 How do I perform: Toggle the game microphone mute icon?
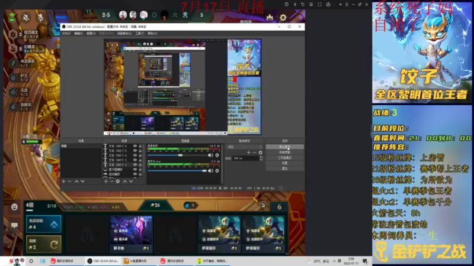[40, 18]
